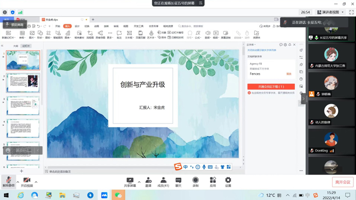The width and height of the screenshot is (356, 200).
Task: Open the 应用 apps icon
Action: click(x=213, y=182)
